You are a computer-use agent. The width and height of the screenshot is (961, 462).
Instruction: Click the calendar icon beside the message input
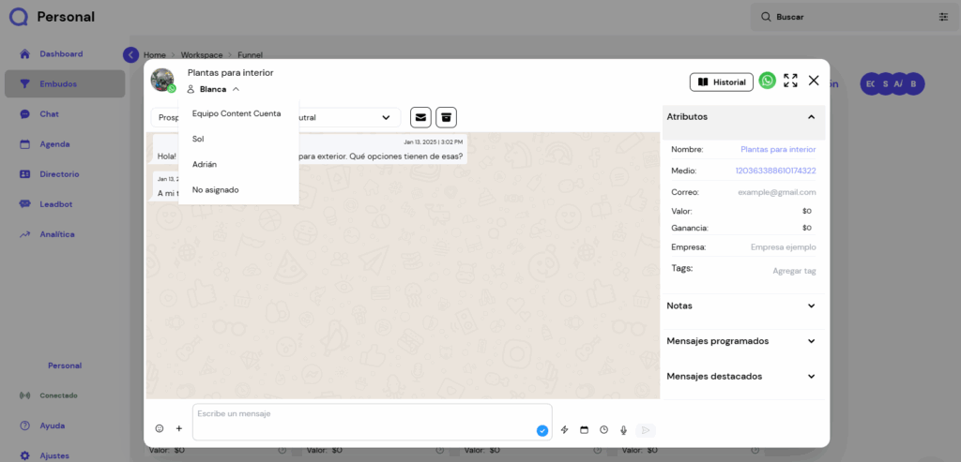(584, 430)
